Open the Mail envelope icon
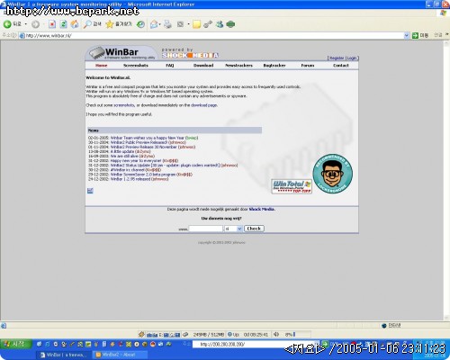 pos(154,24)
